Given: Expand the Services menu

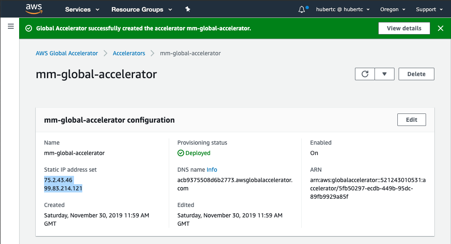Looking at the screenshot, I should click(x=82, y=10).
